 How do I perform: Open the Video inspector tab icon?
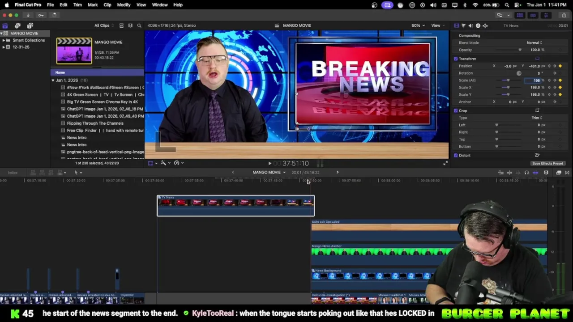(x=456, y=25)
